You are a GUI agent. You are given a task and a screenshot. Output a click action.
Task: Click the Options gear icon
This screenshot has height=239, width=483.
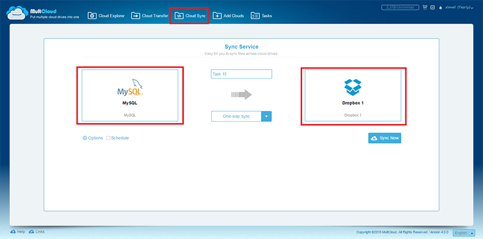click(85, 138)
